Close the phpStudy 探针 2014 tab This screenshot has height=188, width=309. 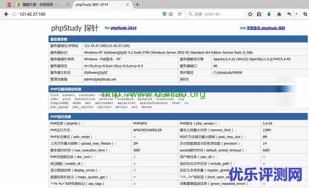[x=128, y=5]
